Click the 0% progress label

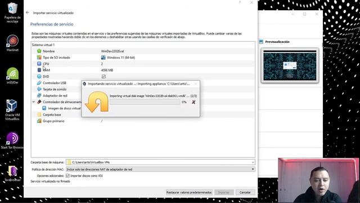tap(184, 102)
